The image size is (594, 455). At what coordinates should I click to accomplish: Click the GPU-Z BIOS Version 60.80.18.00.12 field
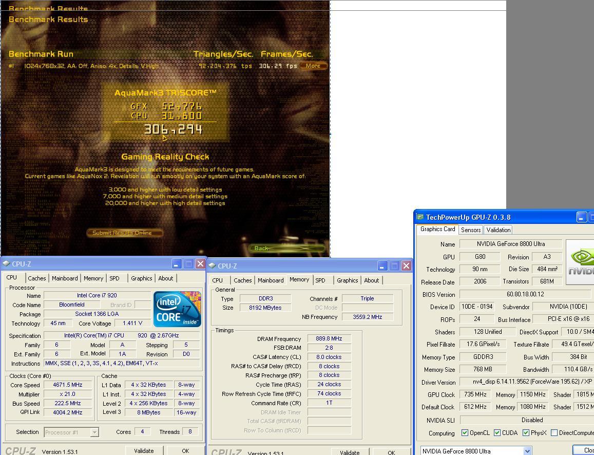[525, 294]
